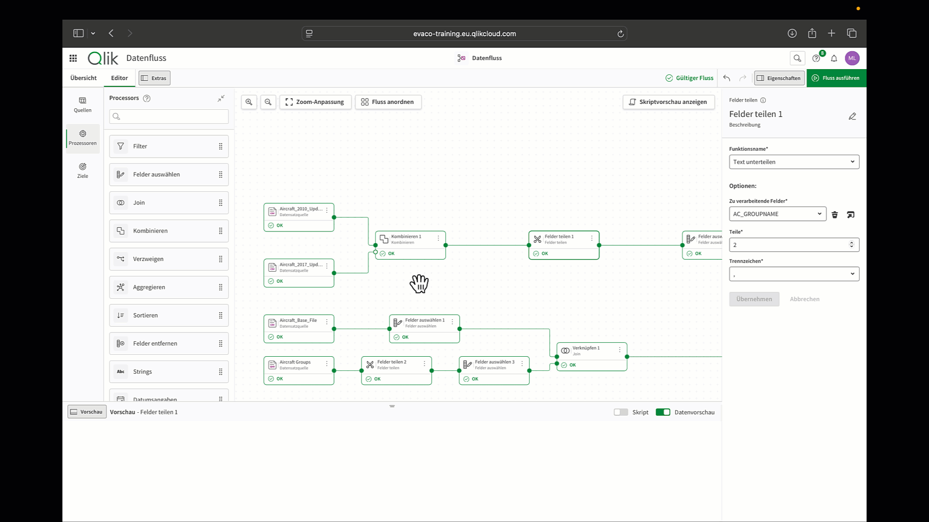Viewport: 929px width, 522px height.
Task: Click the Fluss ausführen button
Action: [x=836, y=78]
